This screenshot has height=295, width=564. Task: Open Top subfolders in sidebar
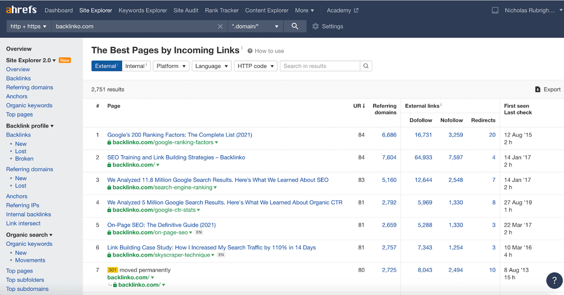click(x=25, y=280)
